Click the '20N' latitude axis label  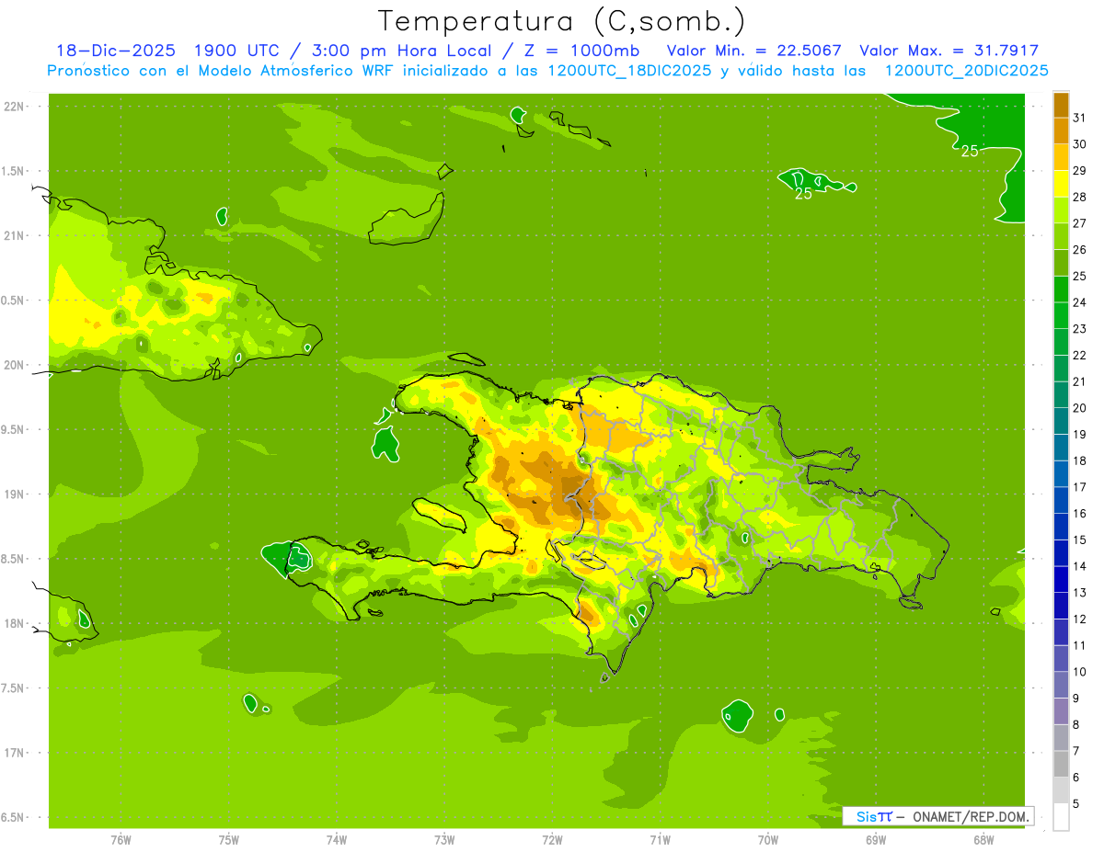pyautogui.click(x=15, y=365)
